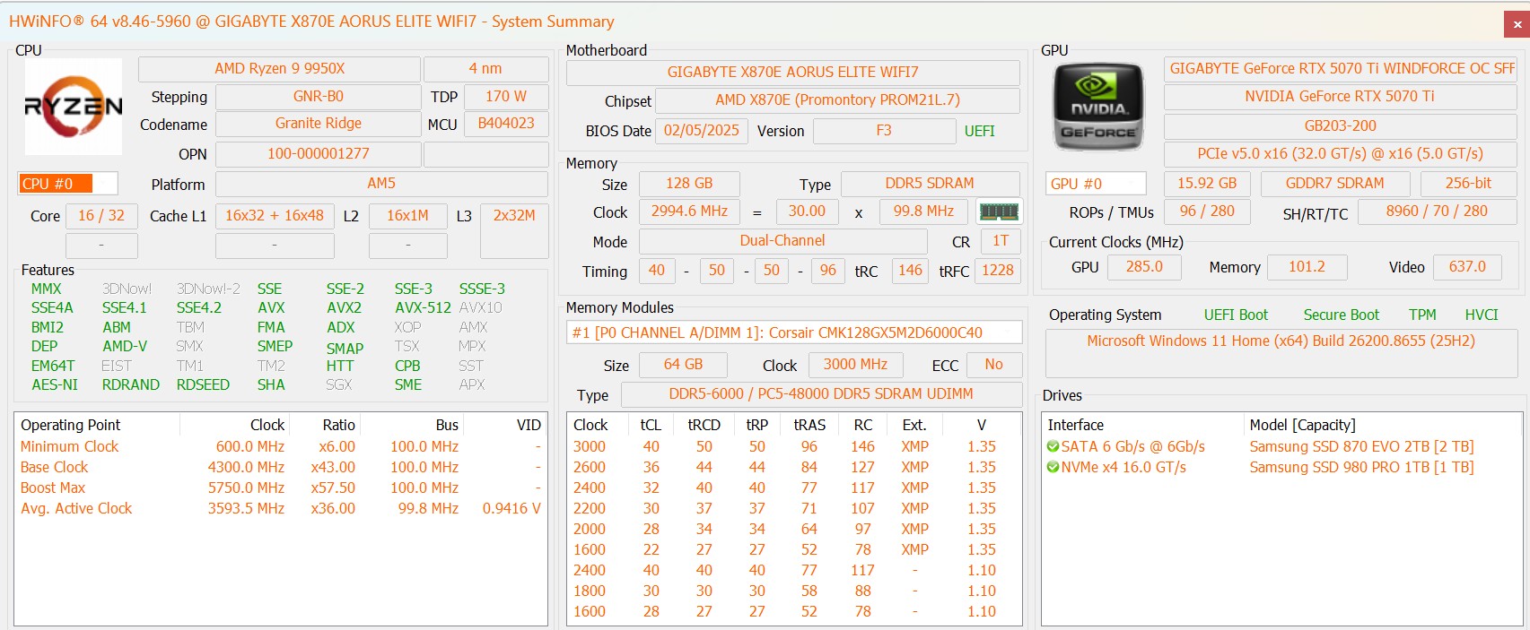Screen dimensions: 1530x630
Task: Click the AVX-512 feature label
Action: [423, 307]
